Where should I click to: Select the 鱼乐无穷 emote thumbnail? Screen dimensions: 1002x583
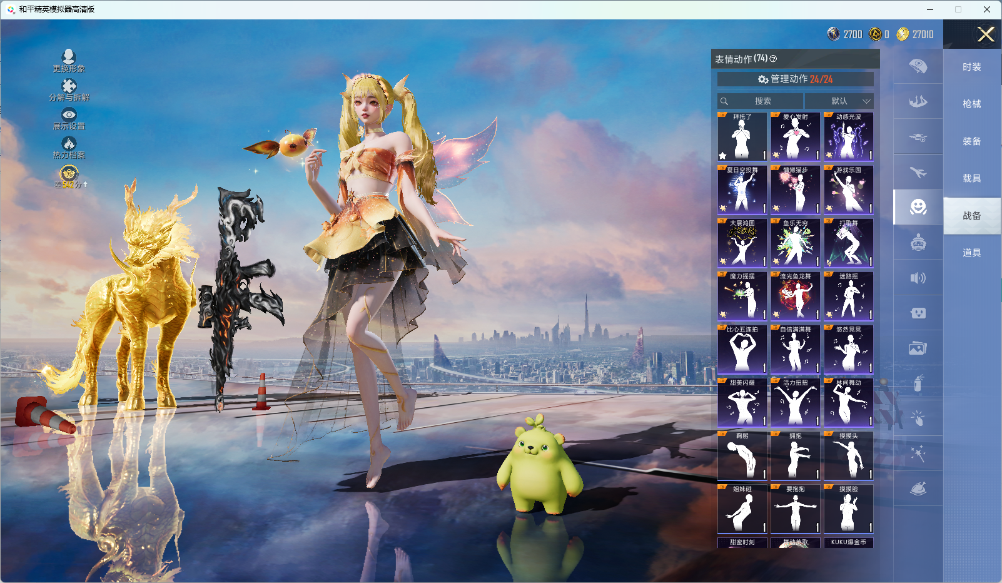(796, 243)
